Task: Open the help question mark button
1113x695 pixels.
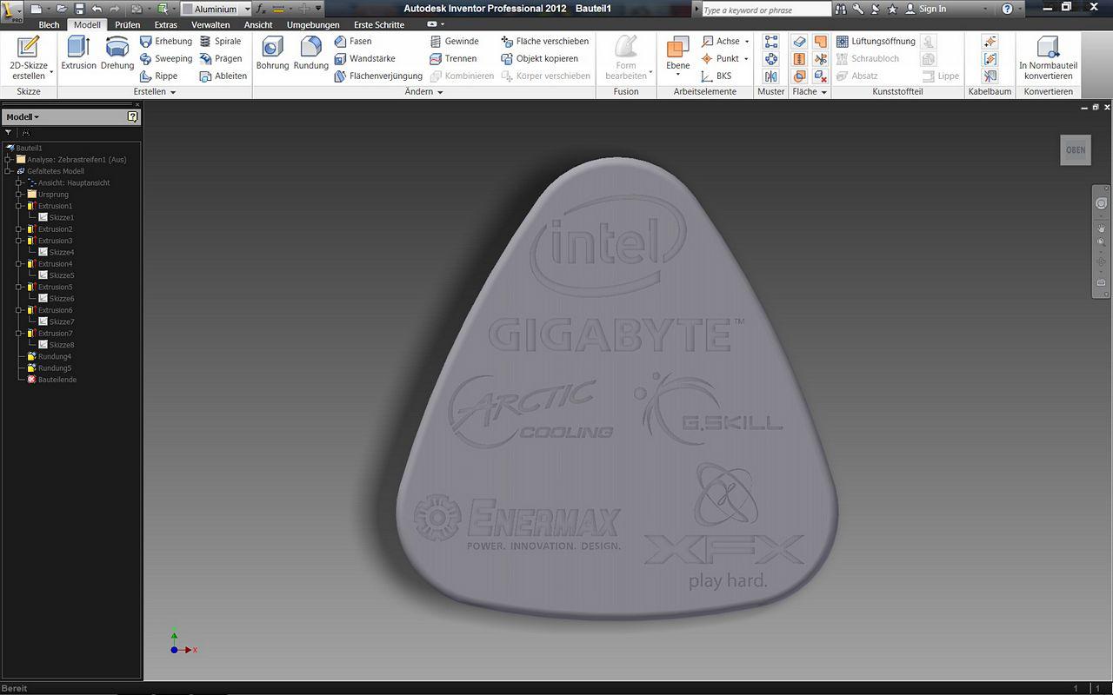Action: (1007, 9)
